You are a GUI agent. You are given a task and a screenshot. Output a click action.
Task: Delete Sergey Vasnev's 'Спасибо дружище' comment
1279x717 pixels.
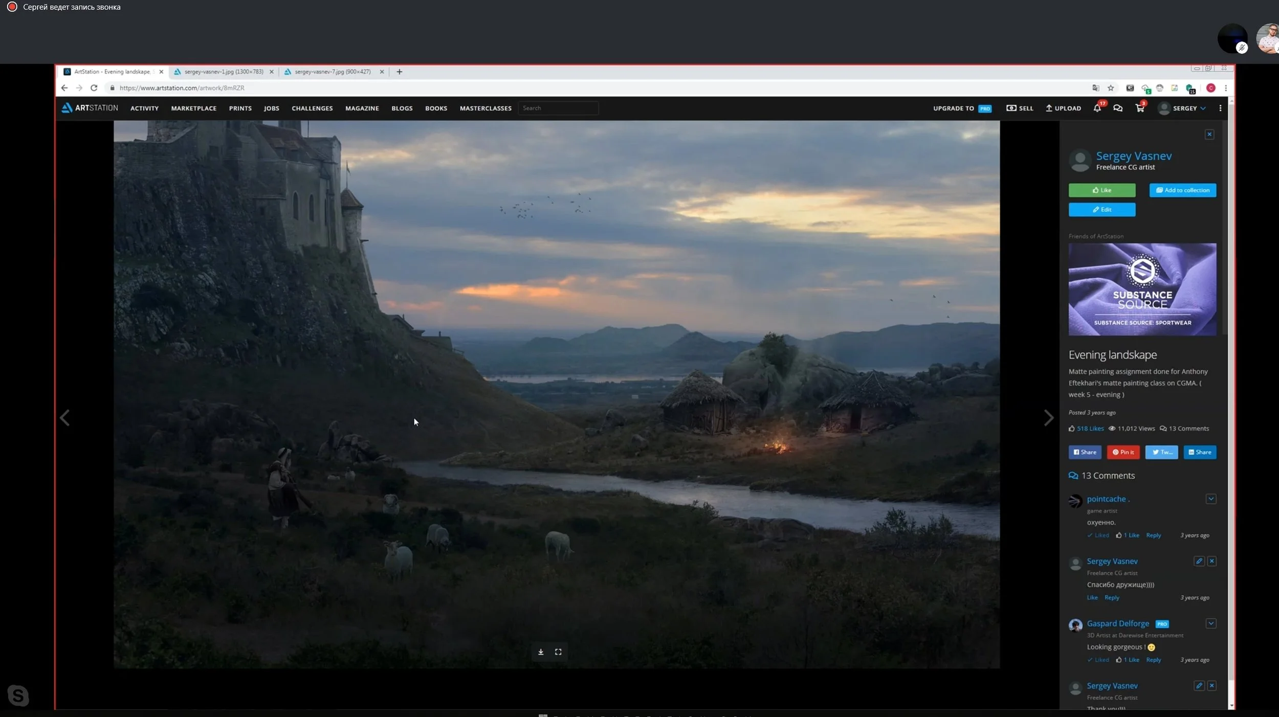[x=1212, y=561]
